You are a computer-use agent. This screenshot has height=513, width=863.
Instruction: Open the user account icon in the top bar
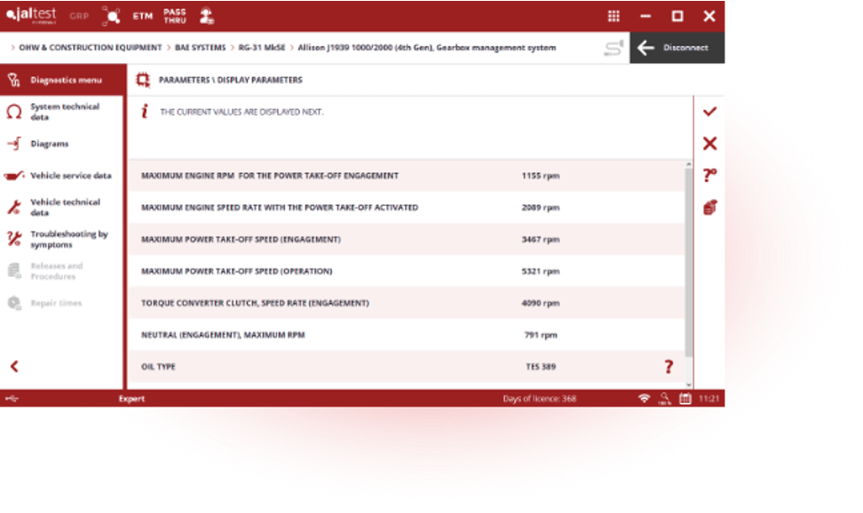(x=208, y=14)
